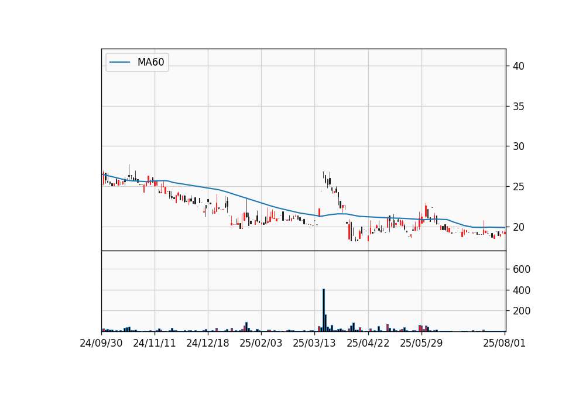This screenshot has height=404, width=562.
Task: Click the volume axis value 400
Action: coord(522,290)
